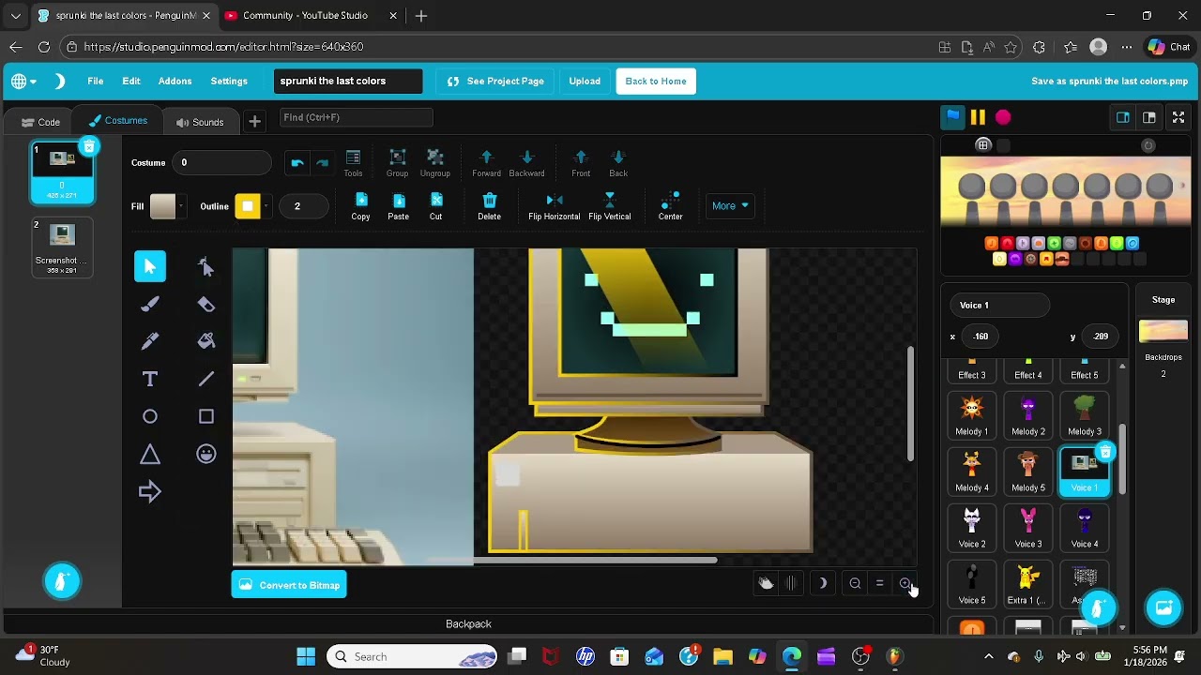Select the Triangle shape tool
Viewport: 1201px width, 675px height.
coord(150,454)
